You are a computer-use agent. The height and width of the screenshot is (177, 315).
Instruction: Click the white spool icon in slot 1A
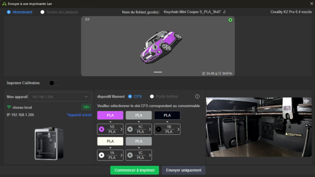(x=102, y=155)
